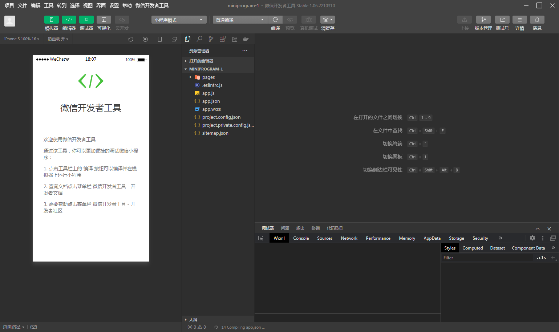Click the preview (预览) eye icon
559x332 pixels.
290,20
